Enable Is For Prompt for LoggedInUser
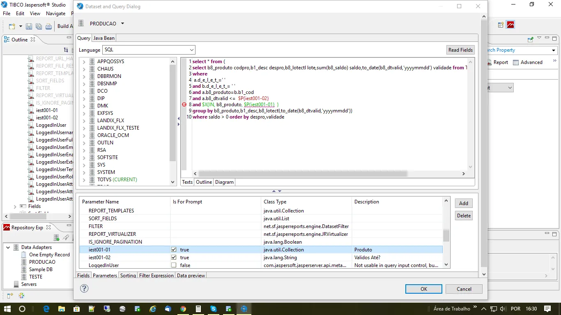Screen dimensions: 561x315 pos(174,265)
